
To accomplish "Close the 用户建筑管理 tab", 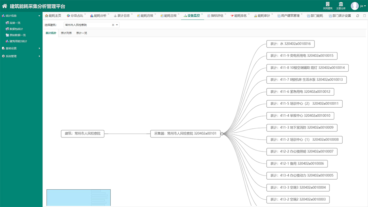I will [x=301, y=14].
